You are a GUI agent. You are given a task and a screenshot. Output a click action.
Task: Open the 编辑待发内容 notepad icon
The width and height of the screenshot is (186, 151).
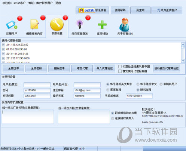(x=34, y=24)
